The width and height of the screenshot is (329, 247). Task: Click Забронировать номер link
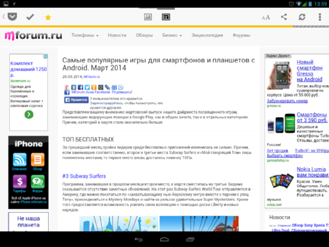pos(288,101)
